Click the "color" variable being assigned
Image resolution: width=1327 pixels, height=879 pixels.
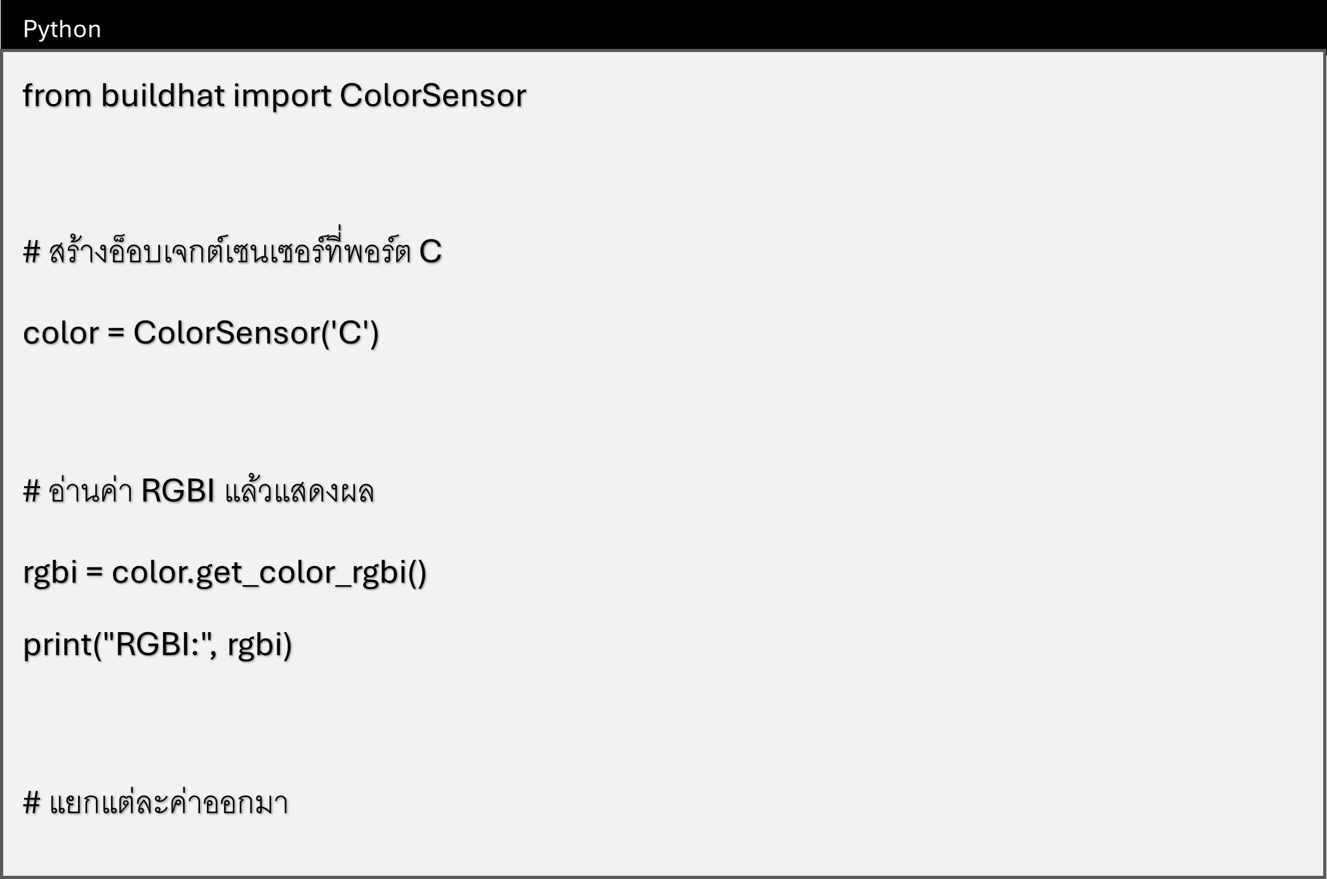61,333
